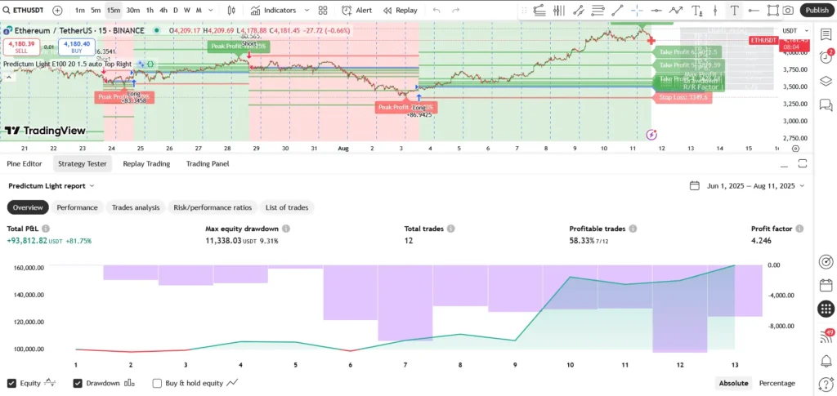Expand the Indicators favorites dropdown arrow
This screenshot has width=837, height=396.
(x=307, y=10)
